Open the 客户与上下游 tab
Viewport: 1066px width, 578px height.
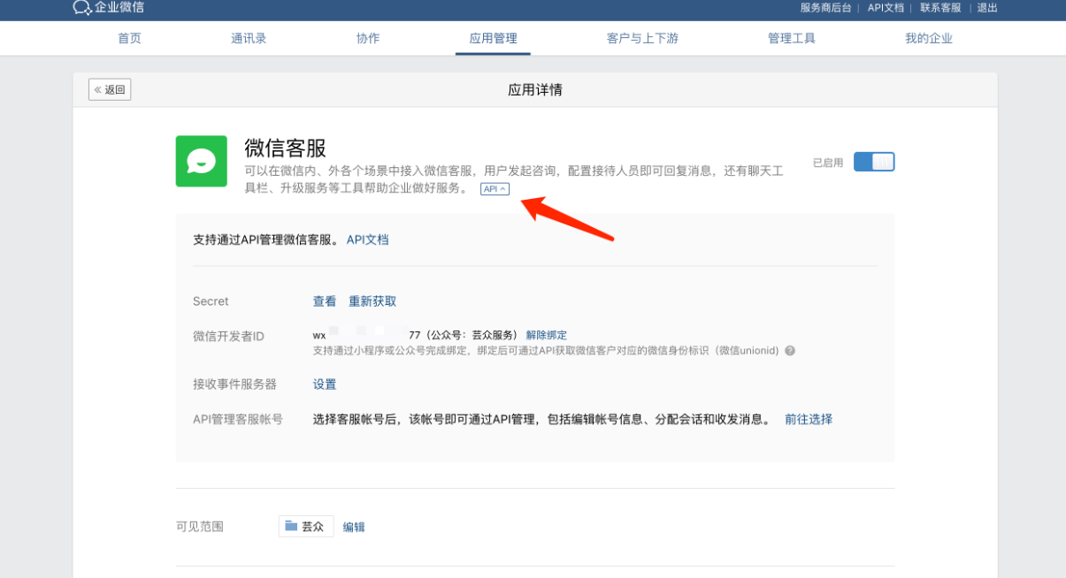pyautogui.click(x=642, y=38)
